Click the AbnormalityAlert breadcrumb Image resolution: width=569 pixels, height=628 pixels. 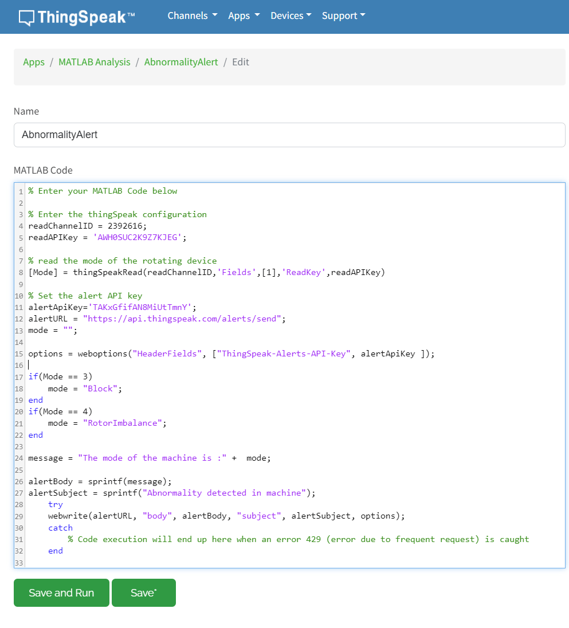tap(181, 62)
